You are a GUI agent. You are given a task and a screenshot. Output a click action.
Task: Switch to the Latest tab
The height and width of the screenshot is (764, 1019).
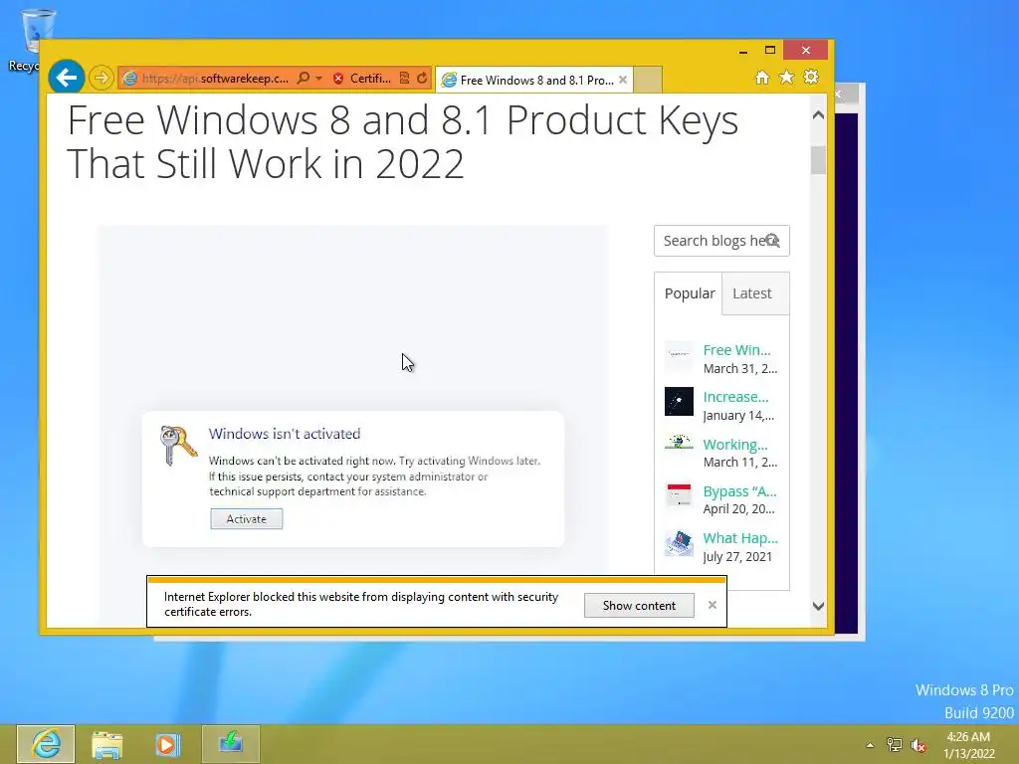752,293
